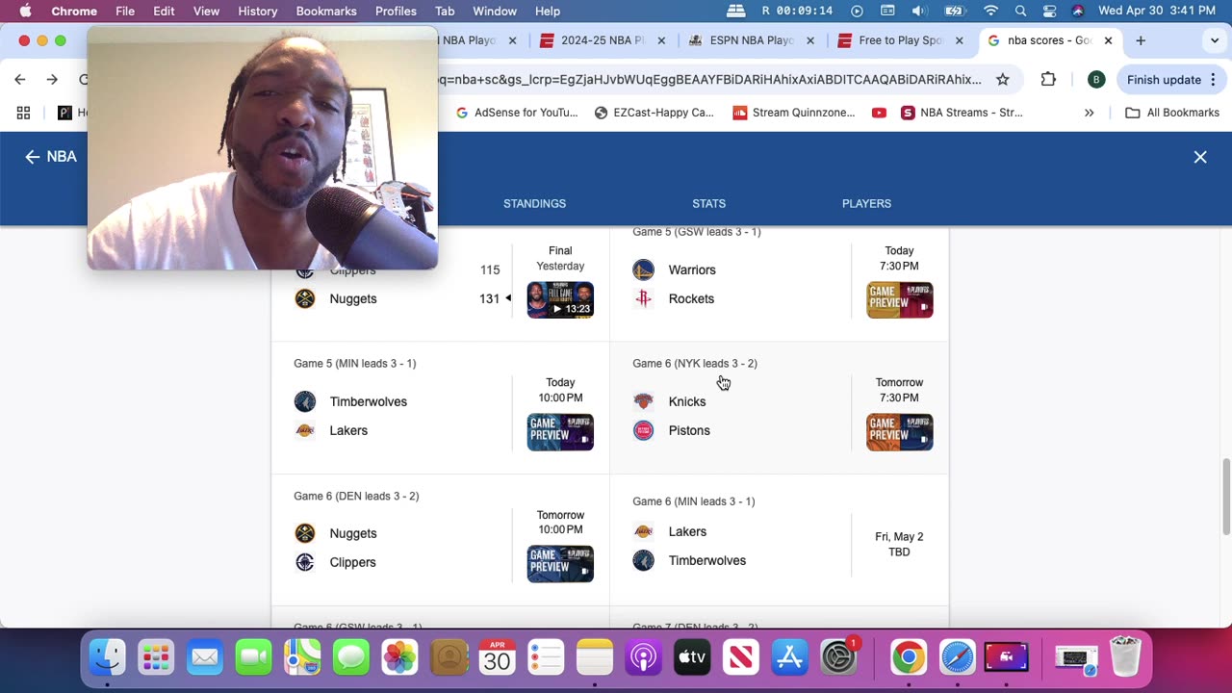Open the AdSense for YouTube bookmark
The image size is (1232, 693).
(x=517, y=113)
